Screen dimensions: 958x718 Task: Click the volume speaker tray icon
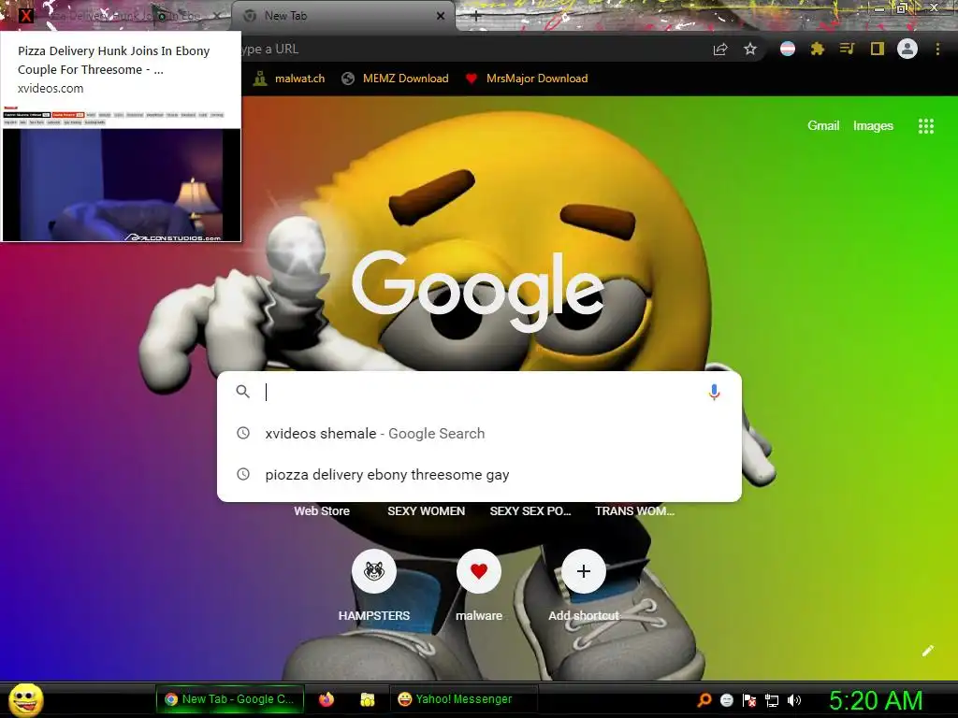pos(794,699)
